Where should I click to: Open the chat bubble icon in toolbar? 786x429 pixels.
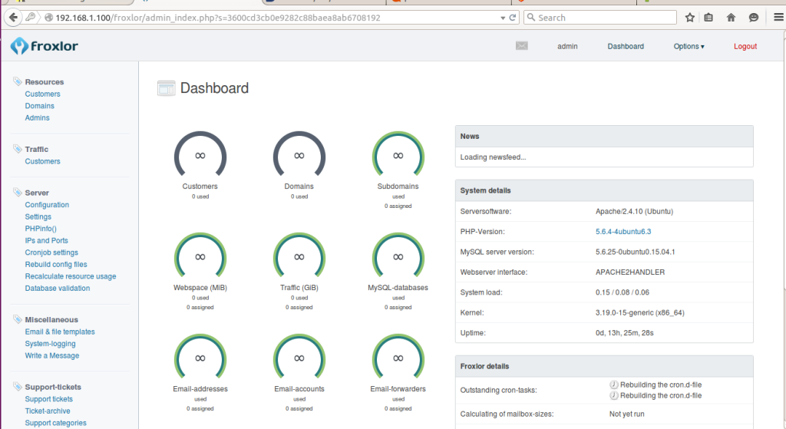(x=754, y=18)
